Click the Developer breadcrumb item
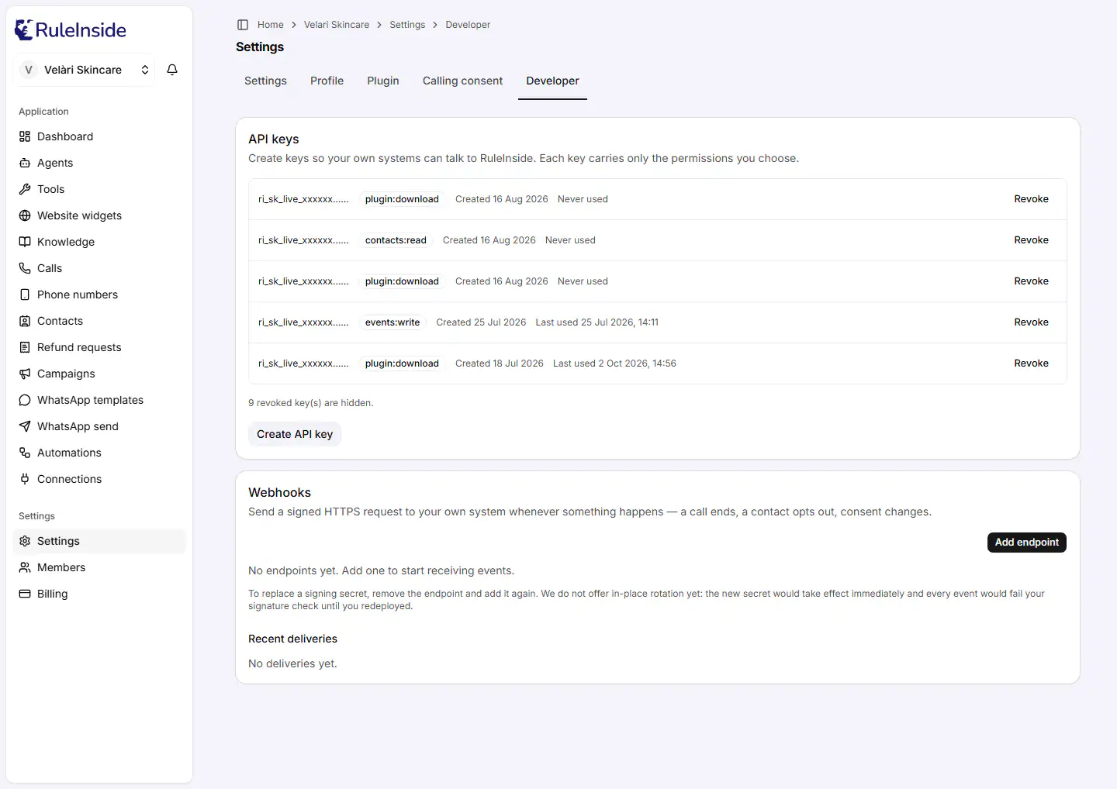 468,25
